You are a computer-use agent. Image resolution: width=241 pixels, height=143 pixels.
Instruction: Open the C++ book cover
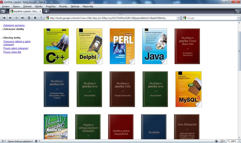[56, 46]
